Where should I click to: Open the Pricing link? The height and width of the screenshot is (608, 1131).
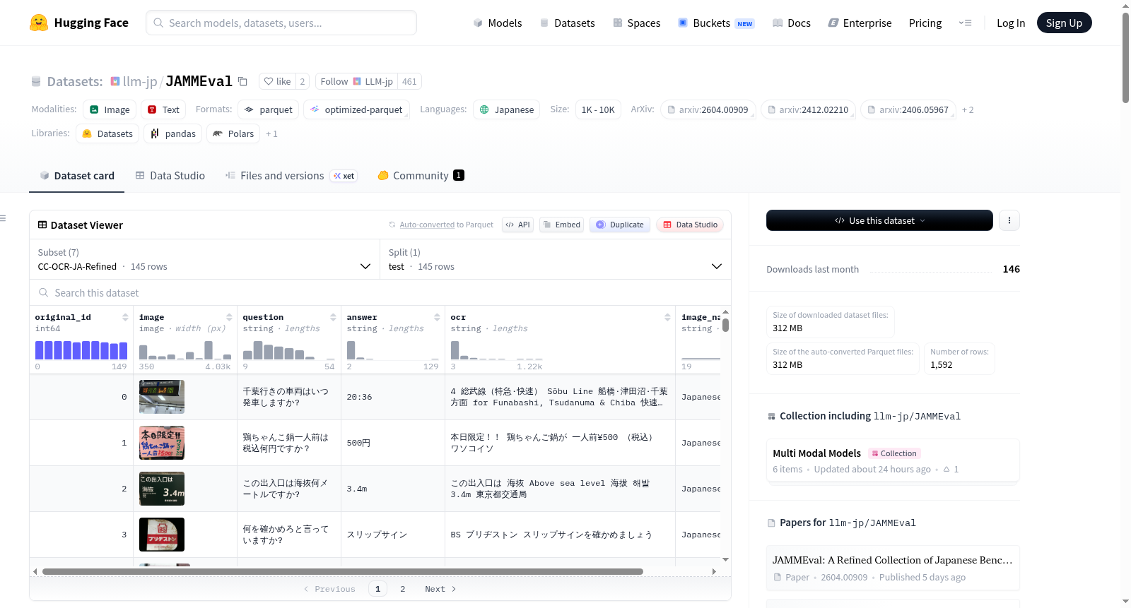point(925,23)
